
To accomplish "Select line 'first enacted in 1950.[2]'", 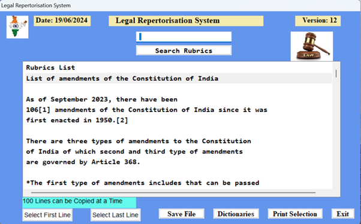I will click(x=179, y=120).
